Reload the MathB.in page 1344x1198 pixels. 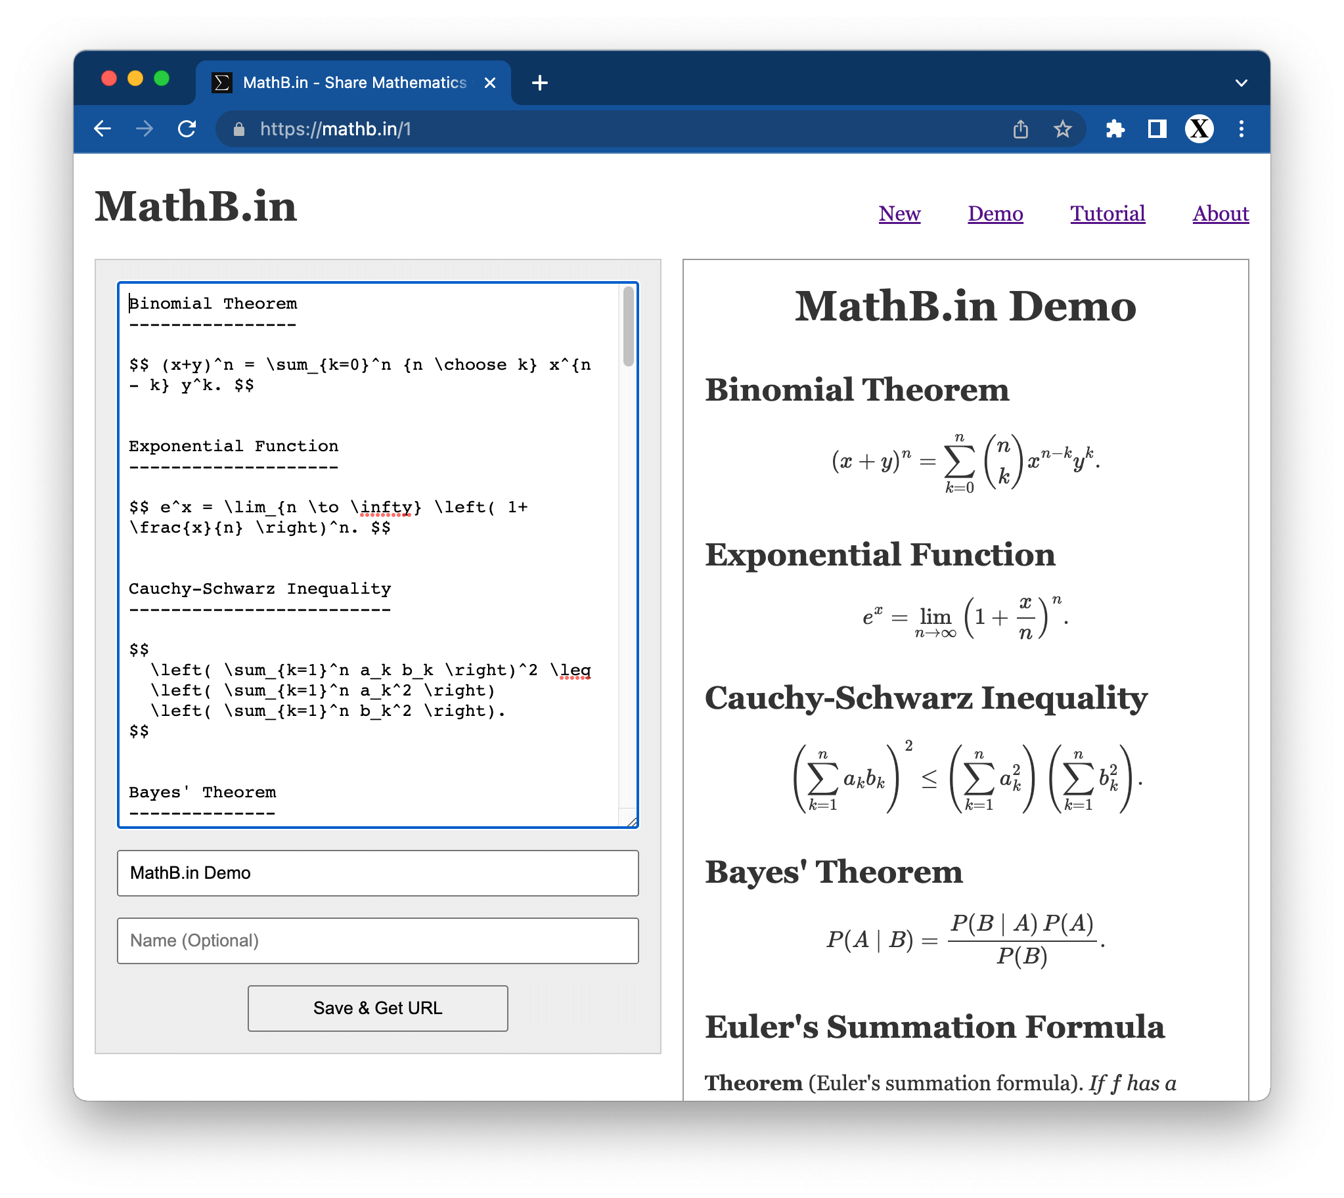[187, 129]
